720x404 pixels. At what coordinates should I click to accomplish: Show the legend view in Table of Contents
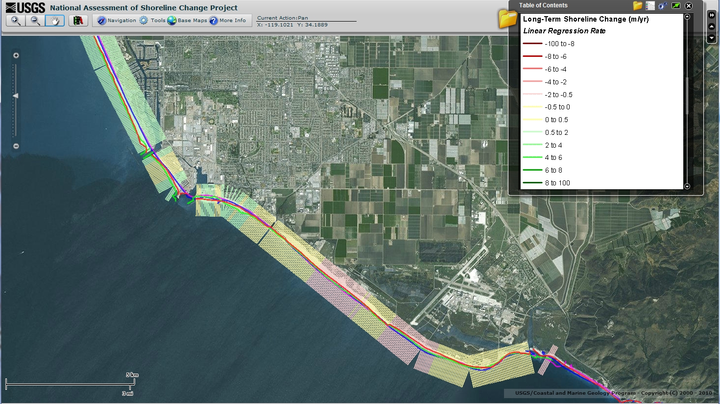pyautogui.click(x=650, y=5)
